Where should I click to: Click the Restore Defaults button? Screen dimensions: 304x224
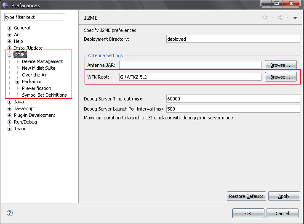tap(246, 196)
